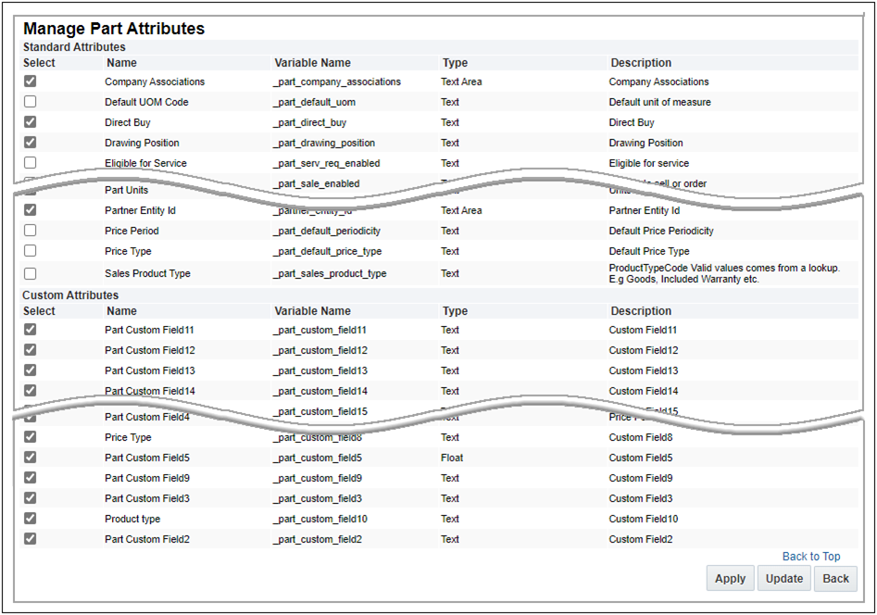Enable the Default UOM Code checkbox
877x615 pixels.
point(29,102)
